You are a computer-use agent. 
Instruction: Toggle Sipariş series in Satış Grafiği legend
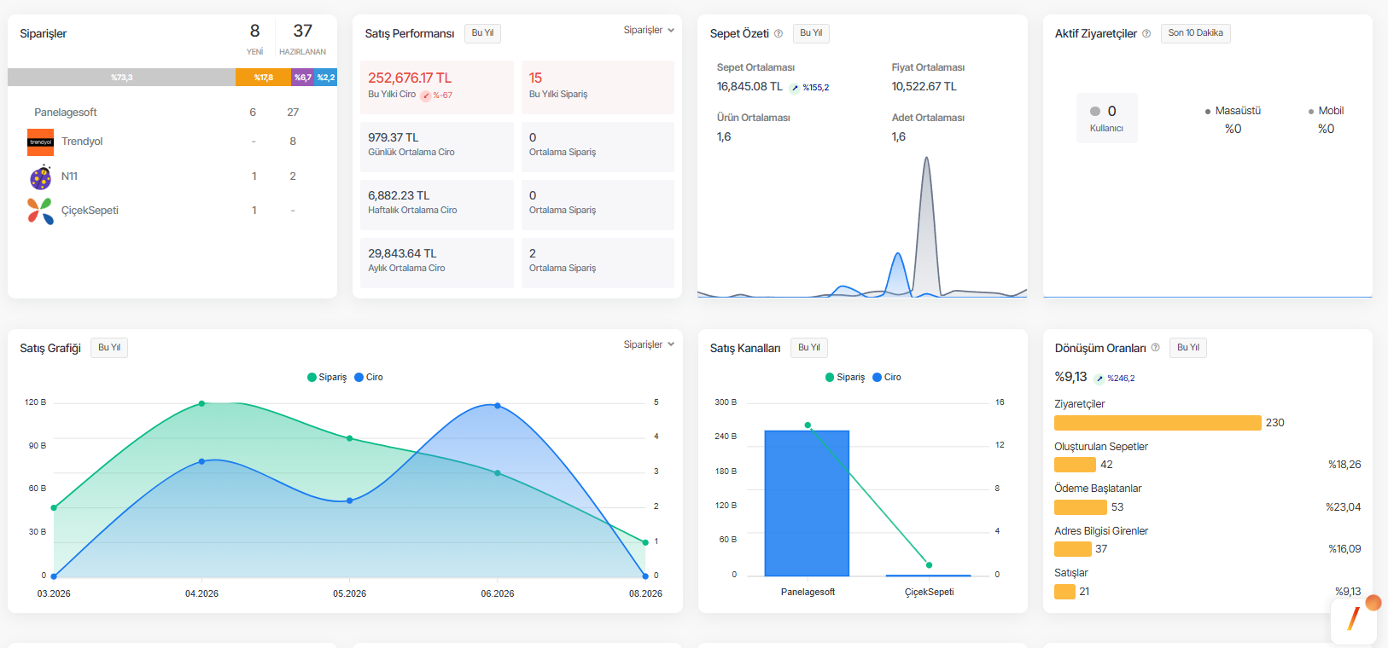point(327,377)
